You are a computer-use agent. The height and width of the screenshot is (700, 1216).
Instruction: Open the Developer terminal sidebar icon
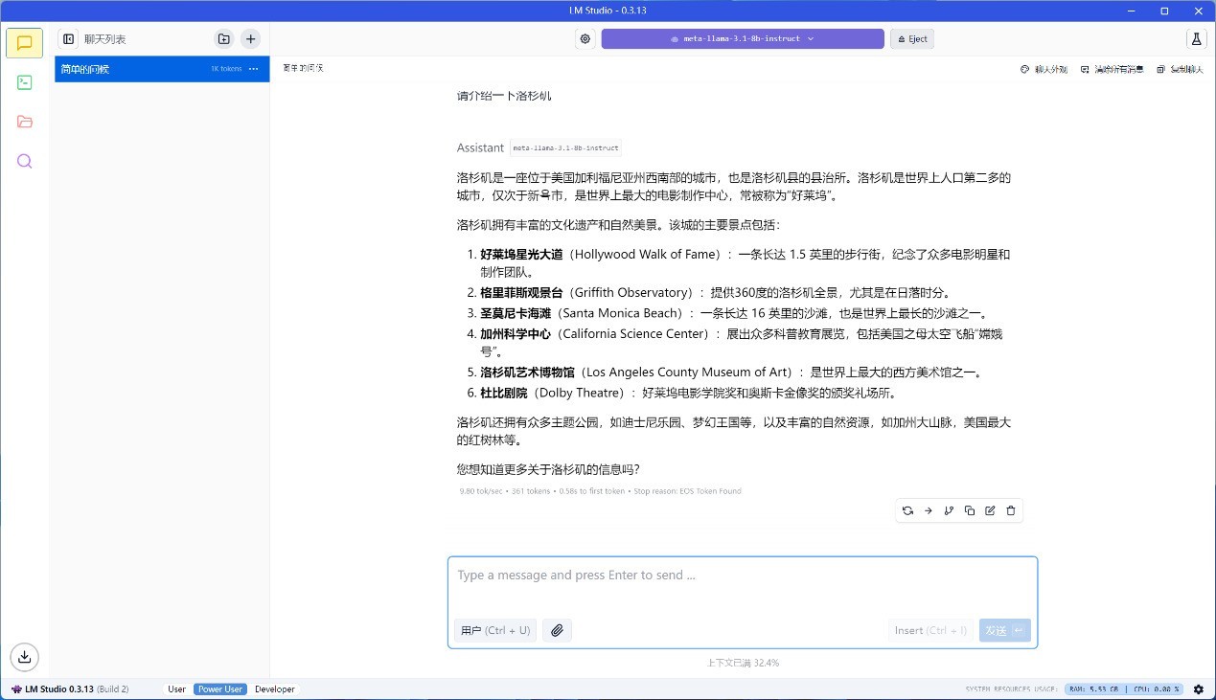click(25, 82)
